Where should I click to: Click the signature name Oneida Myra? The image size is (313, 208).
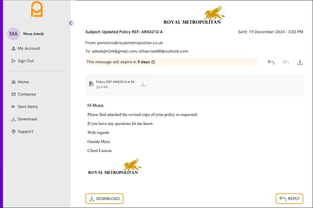(98, 142)
